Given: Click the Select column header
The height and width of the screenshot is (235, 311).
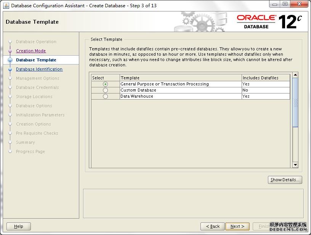Looking at the screenshot, I should pyautogui.click(x=105, y=78).
